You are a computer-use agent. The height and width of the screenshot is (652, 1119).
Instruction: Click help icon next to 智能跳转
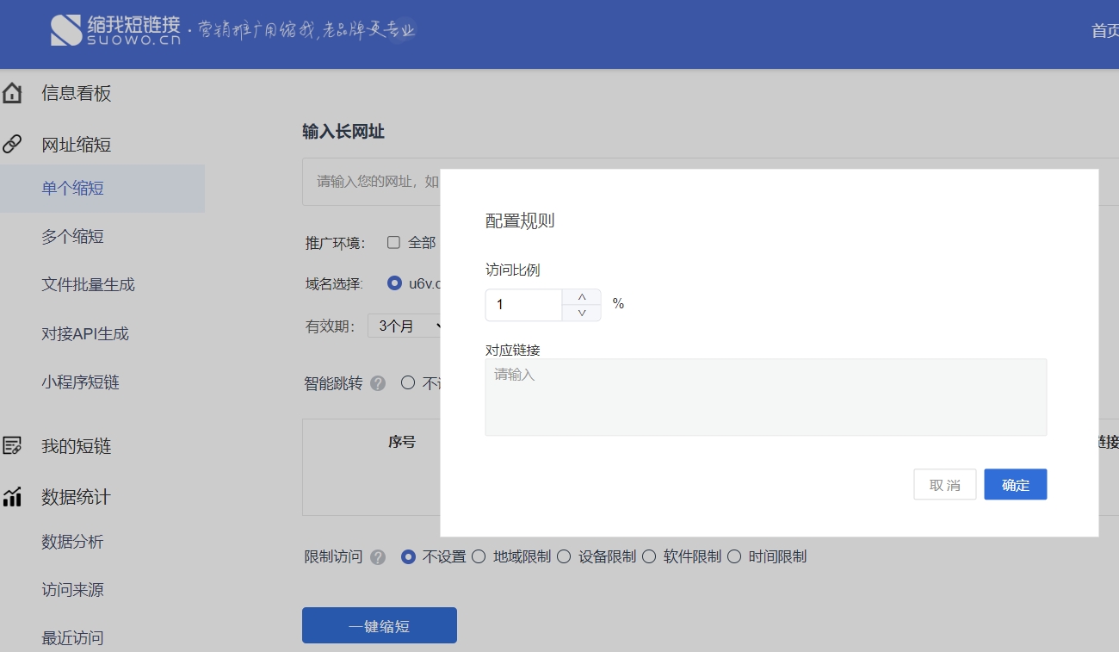click(x=378, y=384)
